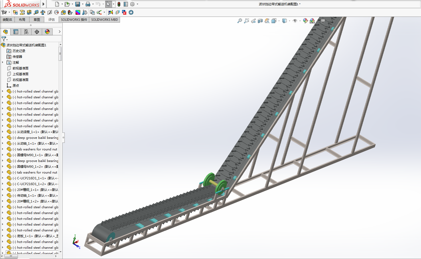
Task: Open the FeatureManager design tree tab
Action: pyautogui.click(x=5, y=32)
